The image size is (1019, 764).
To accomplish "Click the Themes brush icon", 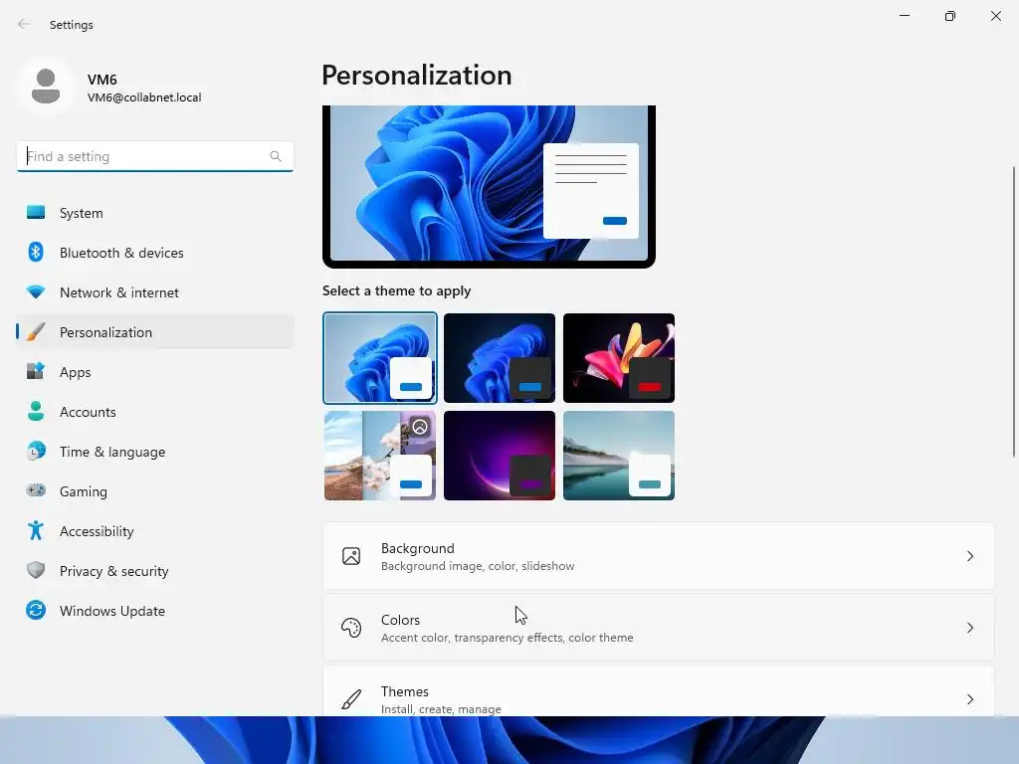I will [x=351, y=699].
